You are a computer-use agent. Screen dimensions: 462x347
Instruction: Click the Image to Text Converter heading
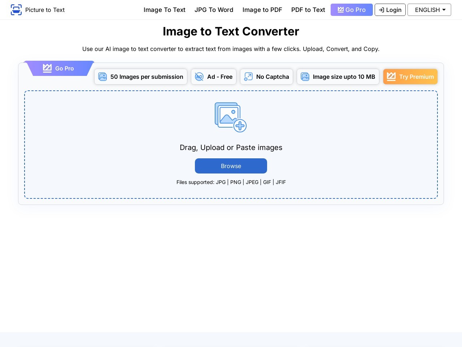click(231, 31)
